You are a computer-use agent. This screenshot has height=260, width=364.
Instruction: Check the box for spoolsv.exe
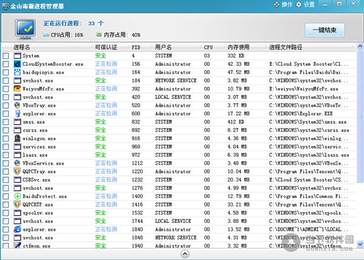point(6,213)
